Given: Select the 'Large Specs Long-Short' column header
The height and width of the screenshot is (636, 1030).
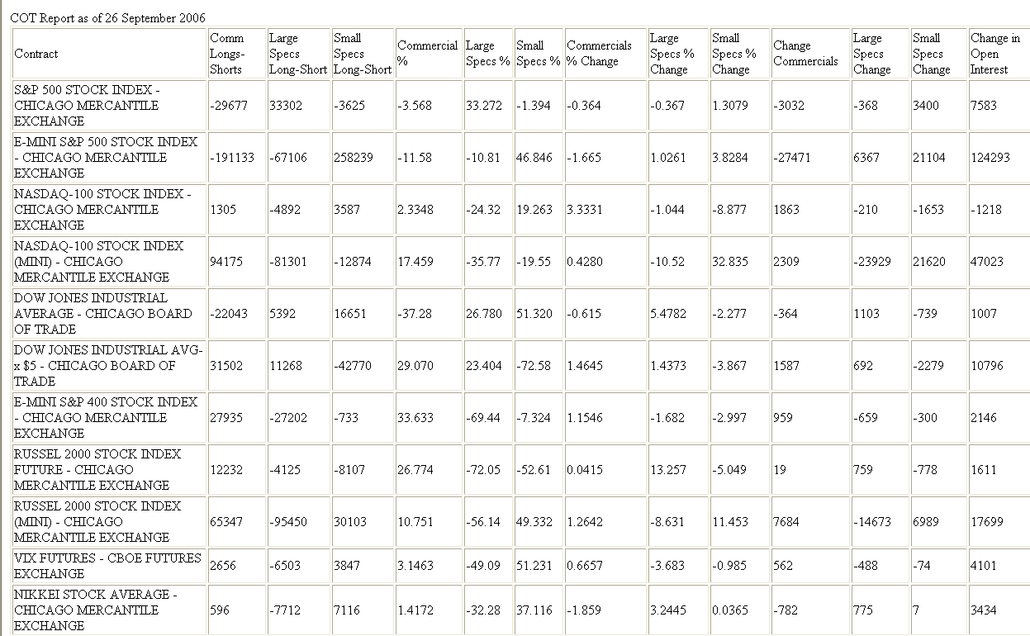Looking at the screenshot, I should 298,54.
